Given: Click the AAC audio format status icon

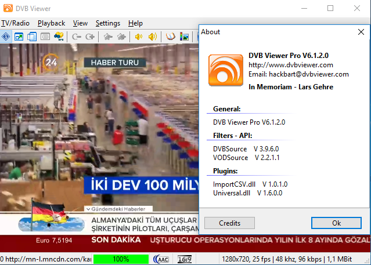Looking at the screenshot, I should [x=161, y=259].
